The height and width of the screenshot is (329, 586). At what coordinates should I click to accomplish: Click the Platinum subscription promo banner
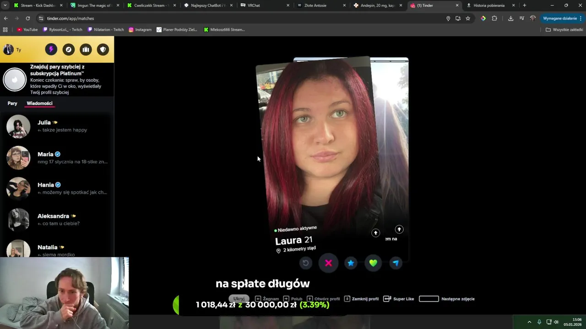(57, 80)
